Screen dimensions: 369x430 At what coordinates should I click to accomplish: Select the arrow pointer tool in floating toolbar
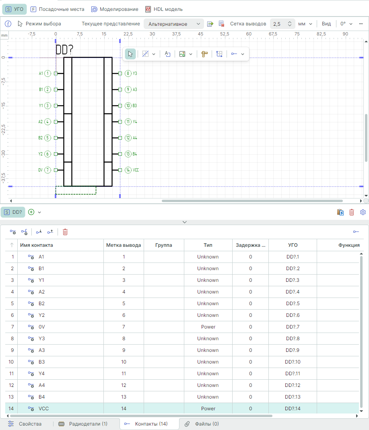[130, 54]
